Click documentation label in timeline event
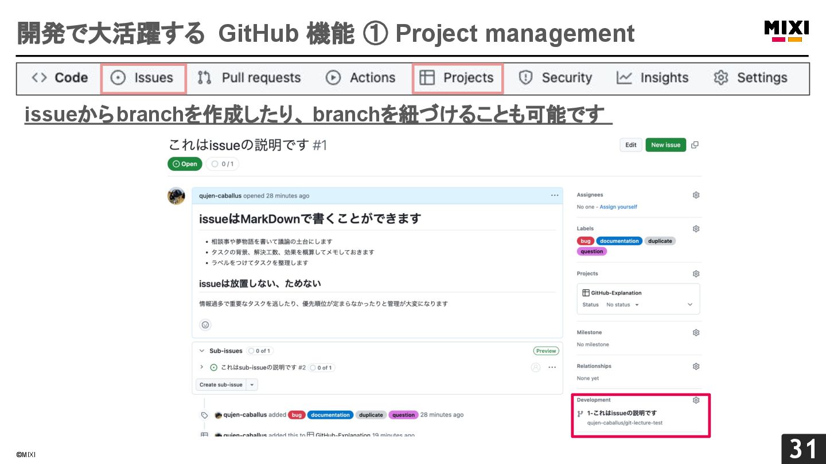 330,415
